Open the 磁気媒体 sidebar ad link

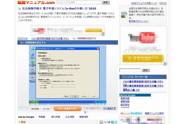click(125, 105)
